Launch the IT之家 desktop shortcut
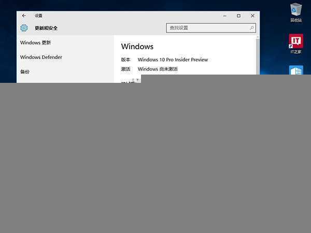The width and height of the screenshot is (311, 233). [x=296, y=43]
